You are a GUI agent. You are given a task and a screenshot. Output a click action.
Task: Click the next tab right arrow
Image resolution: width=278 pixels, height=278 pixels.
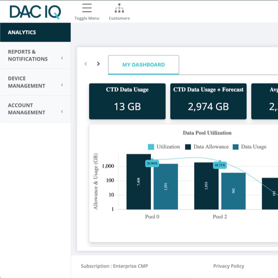point(98,64)
